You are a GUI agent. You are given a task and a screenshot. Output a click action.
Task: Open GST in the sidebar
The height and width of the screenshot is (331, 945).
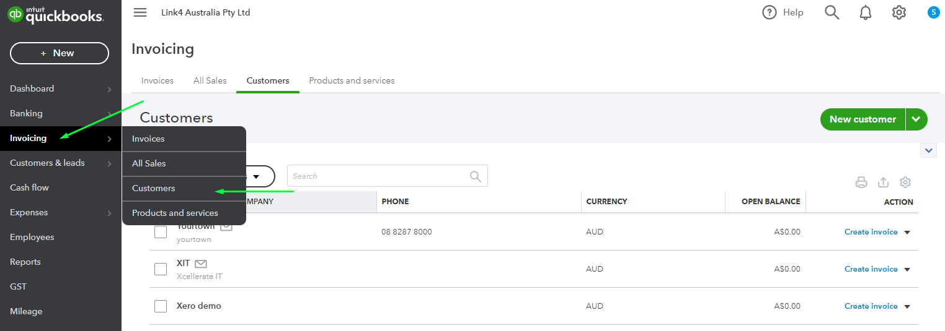(x=61, y=286)
